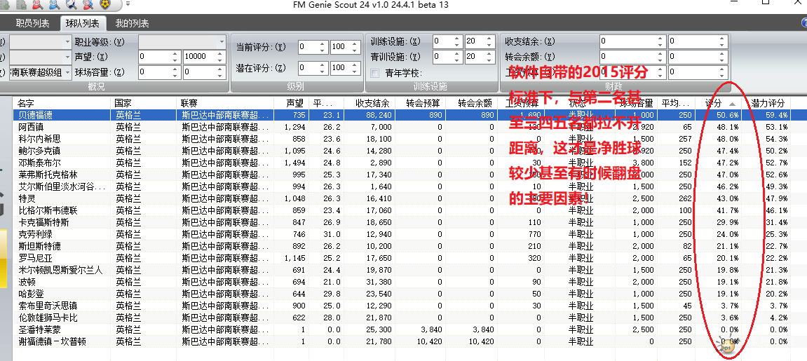The height and width of the screenshot is (361, 807).
Task: Sort the table by 潜力评分 column header
Action: (x=768, y=103)
